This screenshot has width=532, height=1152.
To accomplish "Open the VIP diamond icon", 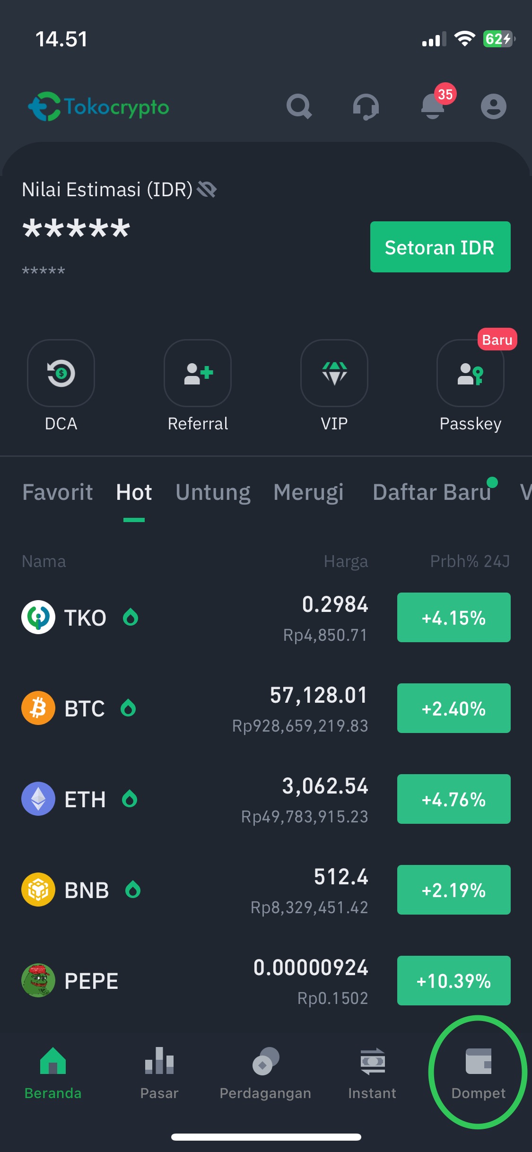I will pos(334,373).
